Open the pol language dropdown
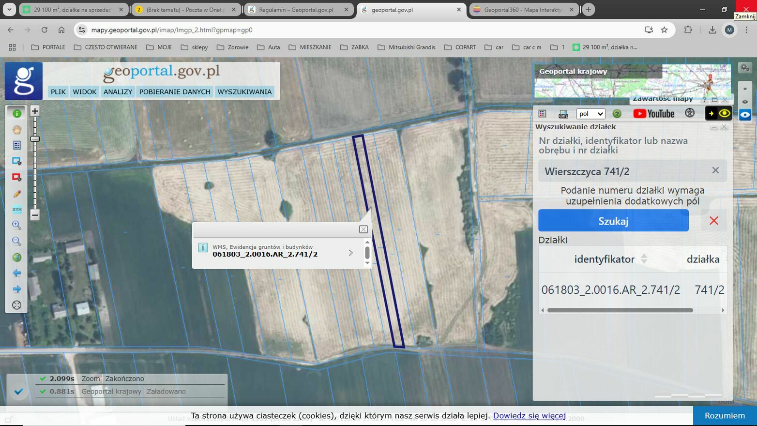 pos(590,114)
